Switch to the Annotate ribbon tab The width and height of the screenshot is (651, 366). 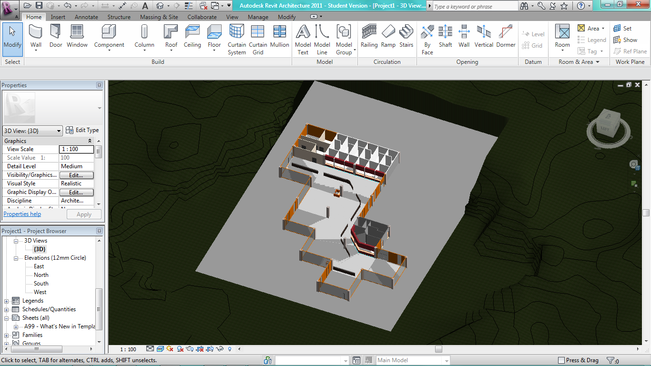click(86, 17)
